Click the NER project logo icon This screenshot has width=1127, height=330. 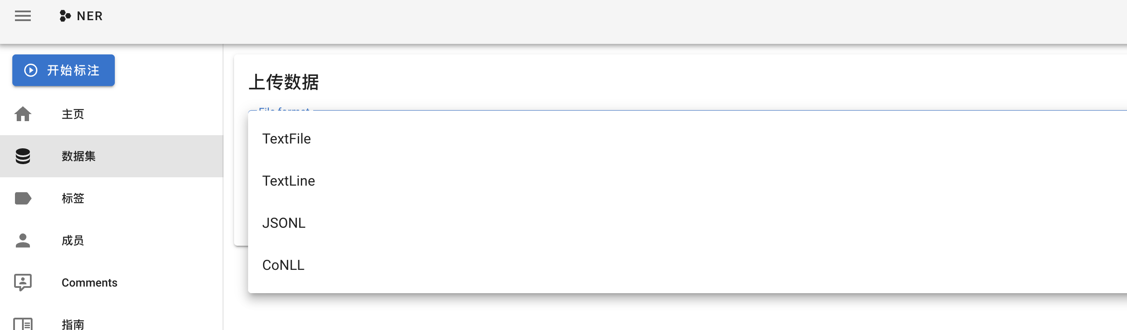point(65,16)
